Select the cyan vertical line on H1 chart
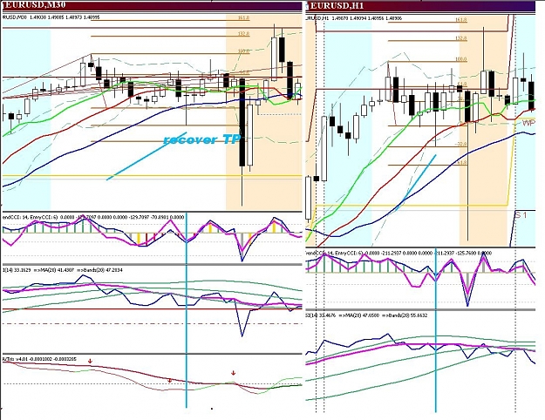Screen dimensions: 545x420 pyautogui.click(x=435, y=330)
